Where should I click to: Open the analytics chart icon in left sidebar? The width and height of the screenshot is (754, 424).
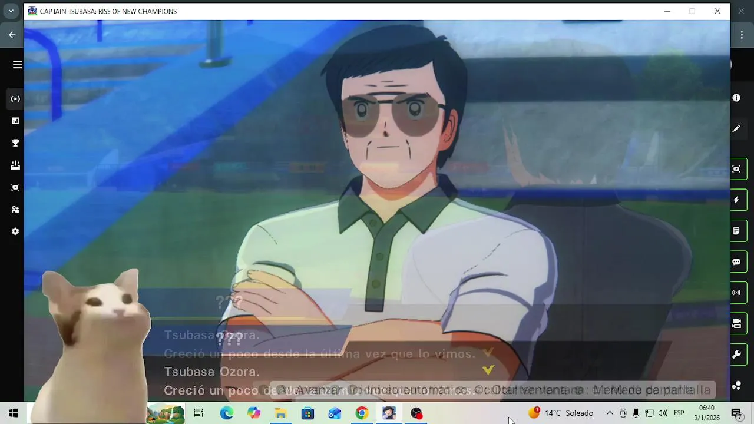(x=15, y=121)
